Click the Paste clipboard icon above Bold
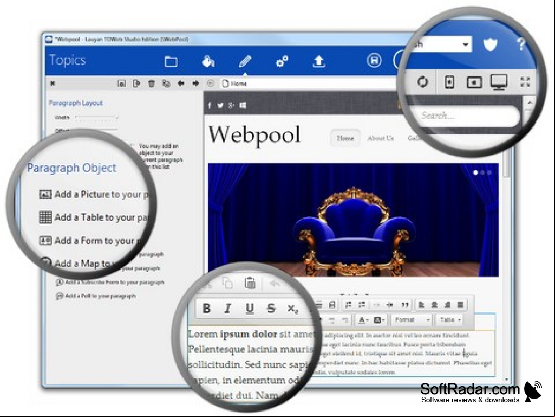 pos(250,283)
